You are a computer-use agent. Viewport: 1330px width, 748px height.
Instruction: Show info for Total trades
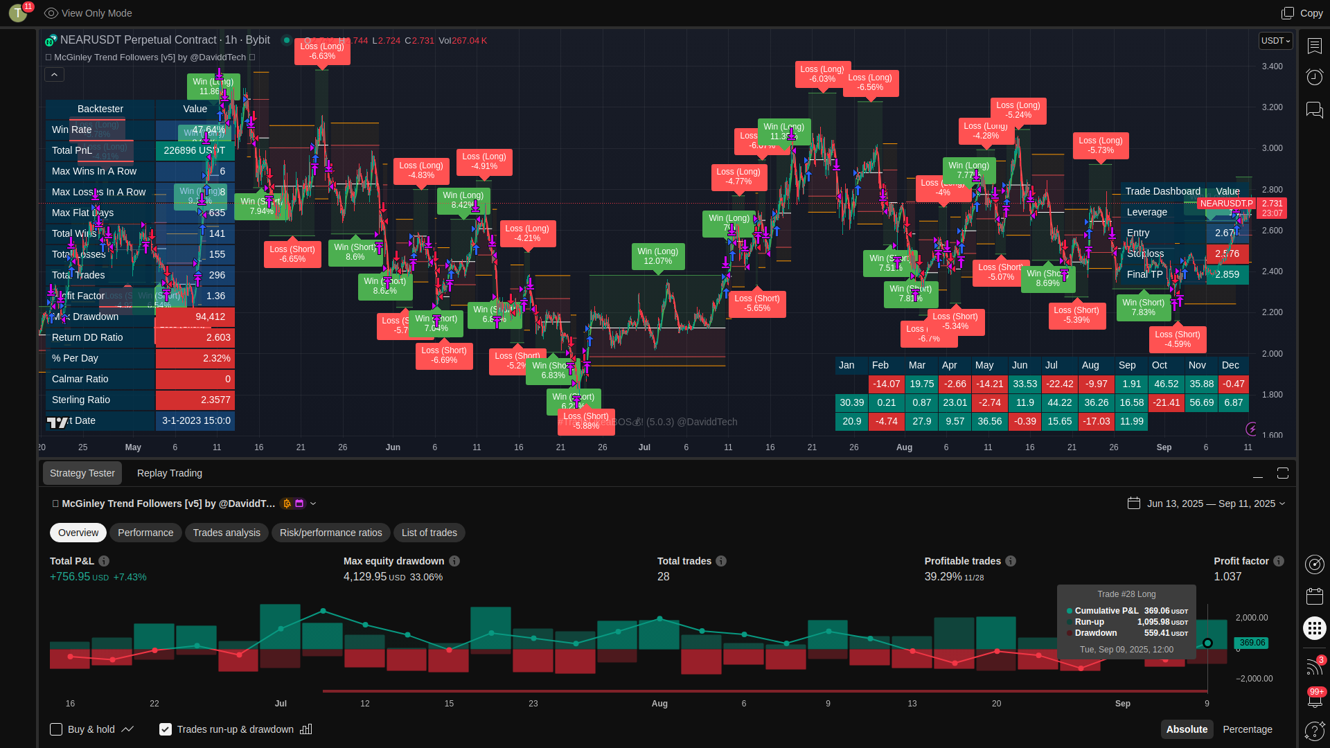point(721,561)
